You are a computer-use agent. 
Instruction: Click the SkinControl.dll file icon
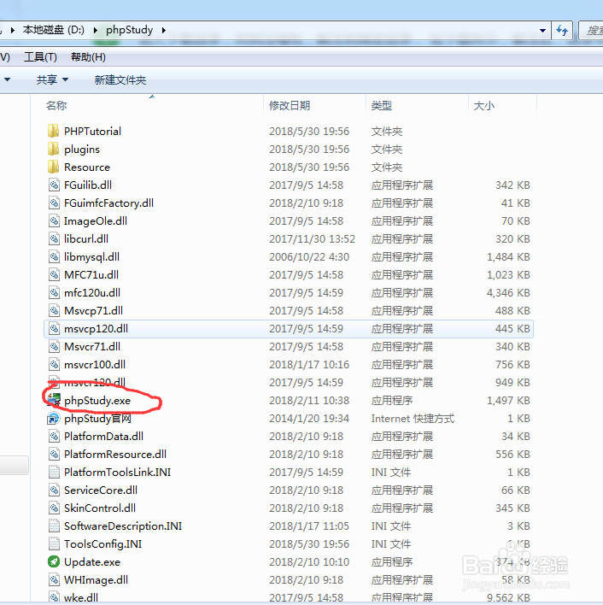54,508
